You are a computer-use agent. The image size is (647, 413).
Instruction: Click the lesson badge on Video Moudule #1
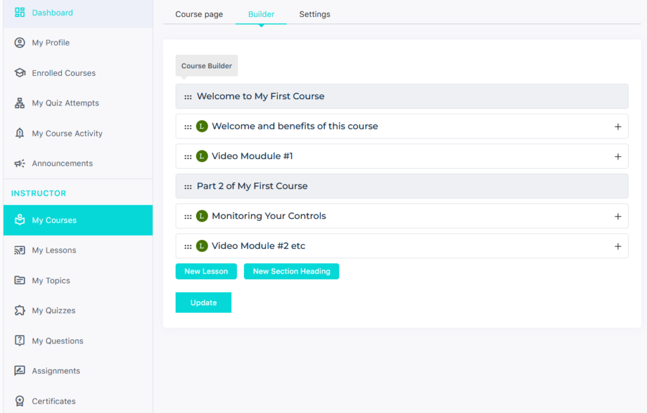click(x=202, y=156)
